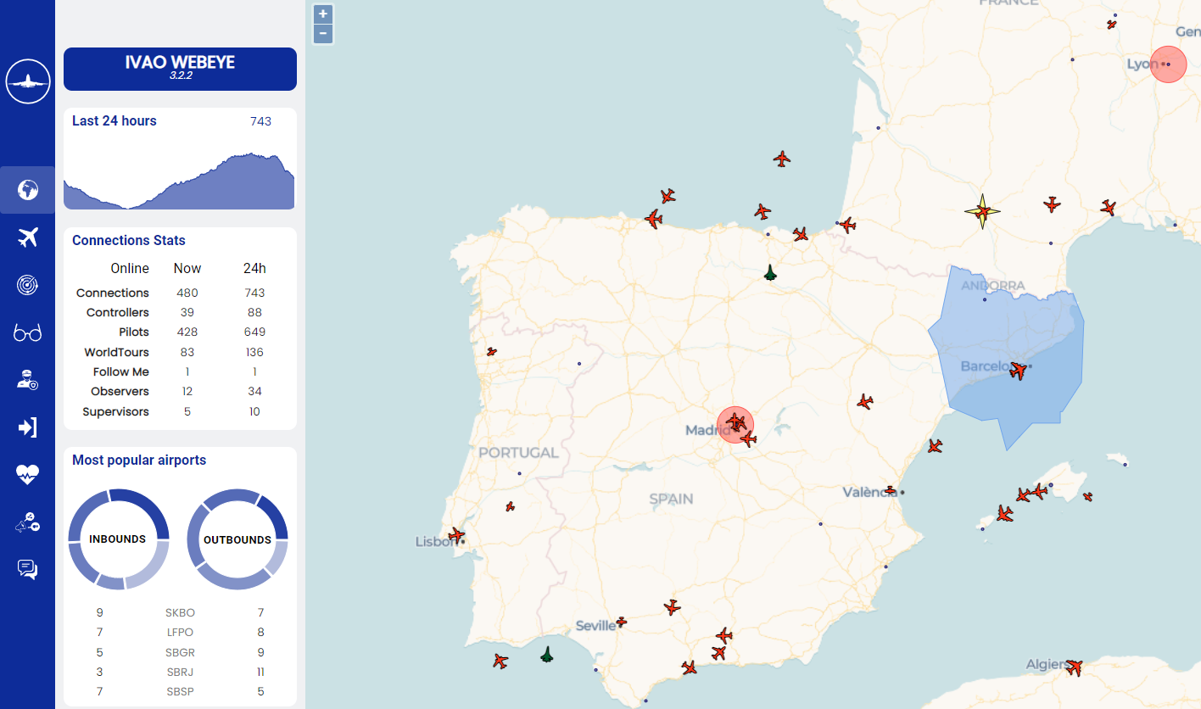Click the Controllers 24h value 88
The image size is (1201, 709).
254,312
